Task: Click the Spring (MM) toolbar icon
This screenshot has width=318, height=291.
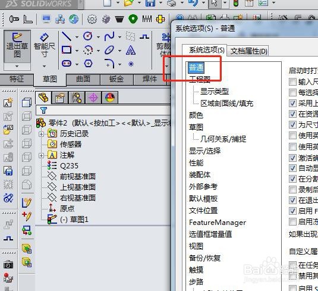Action: [147, 19]
